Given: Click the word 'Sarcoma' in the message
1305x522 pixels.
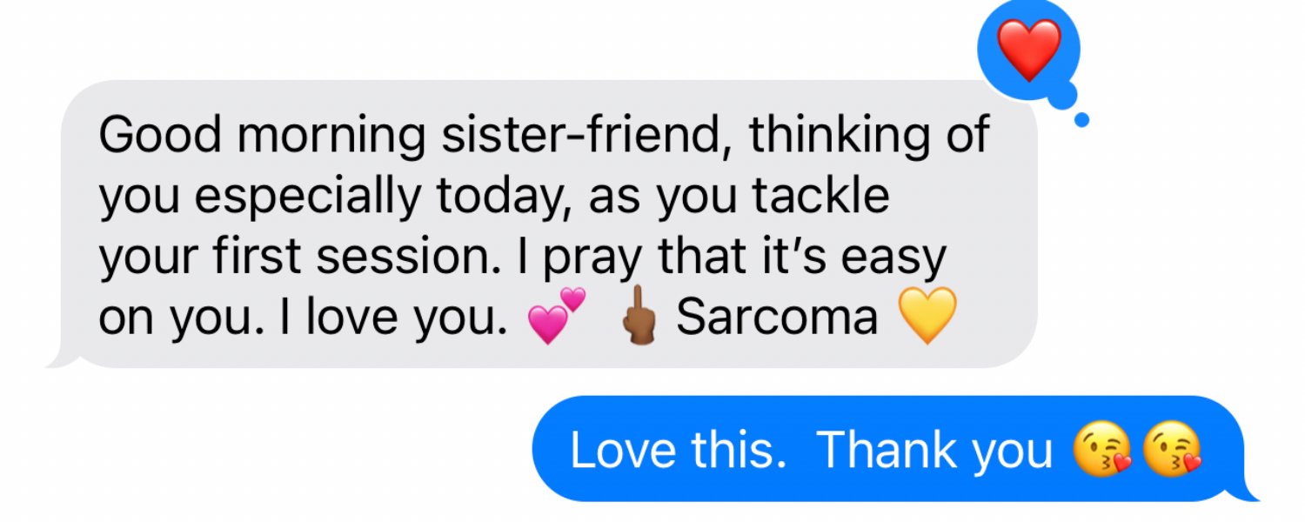Looking at the screenshot, I should click(777, 318).
